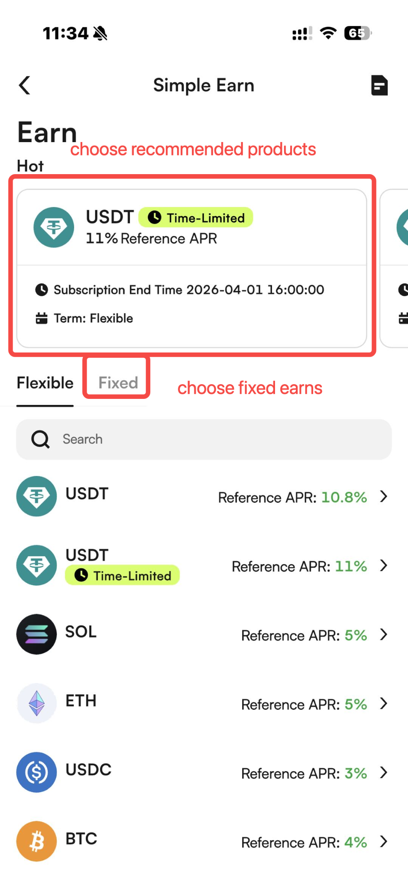This screenshot has height=887, width=408.
Task: Select the Flexible tab
Action: (x=45, y=383)
